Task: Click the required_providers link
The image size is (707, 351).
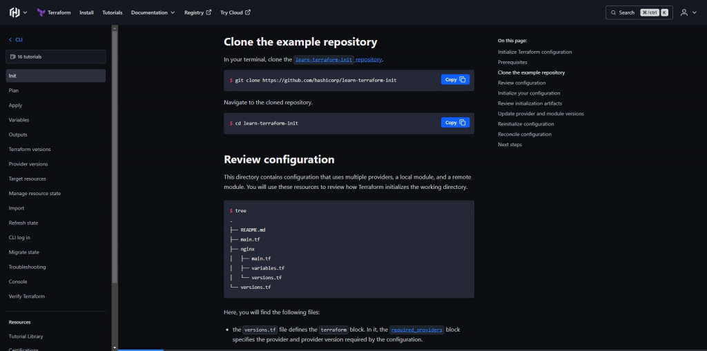Action: point(417,330)
